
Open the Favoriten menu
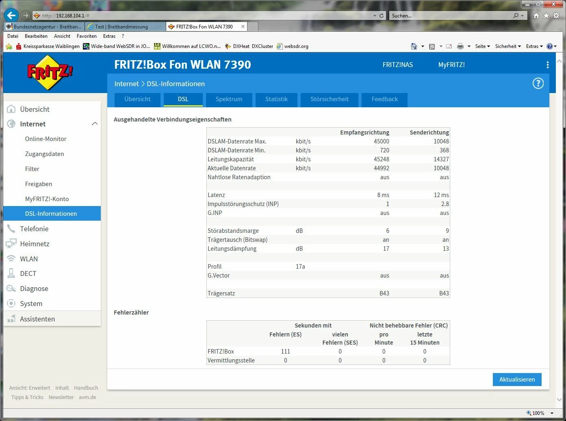tap(87, 36)
